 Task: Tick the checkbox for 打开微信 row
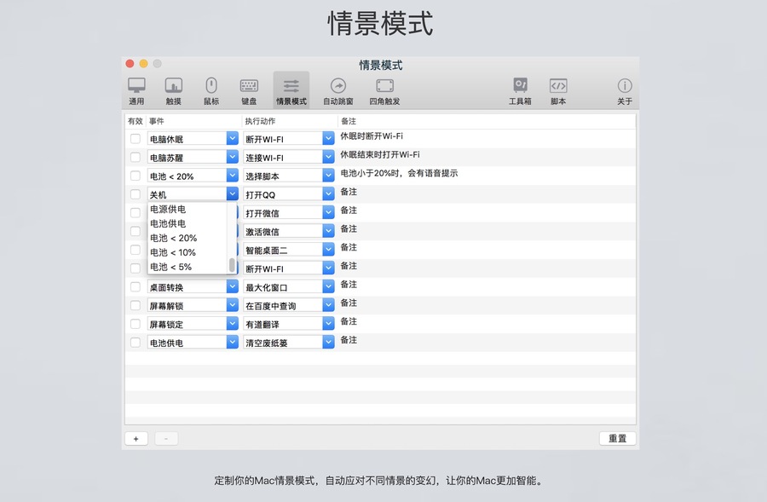[x=136, y=213]
